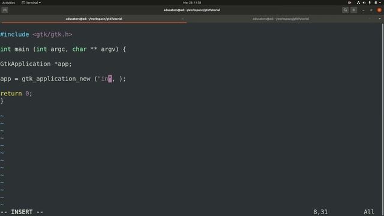
Task: Click on 'return' keyword
Action: (11, 94)
